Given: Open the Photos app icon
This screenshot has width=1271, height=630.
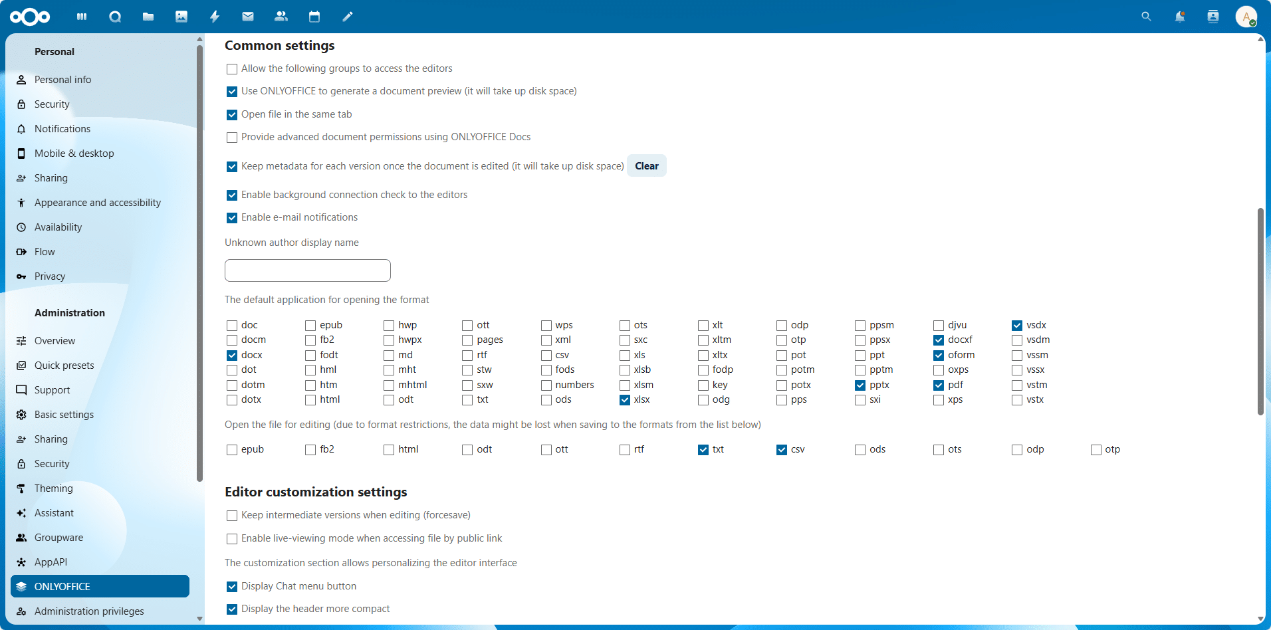Looking at the screenshot, I should (x=181, y=17).
